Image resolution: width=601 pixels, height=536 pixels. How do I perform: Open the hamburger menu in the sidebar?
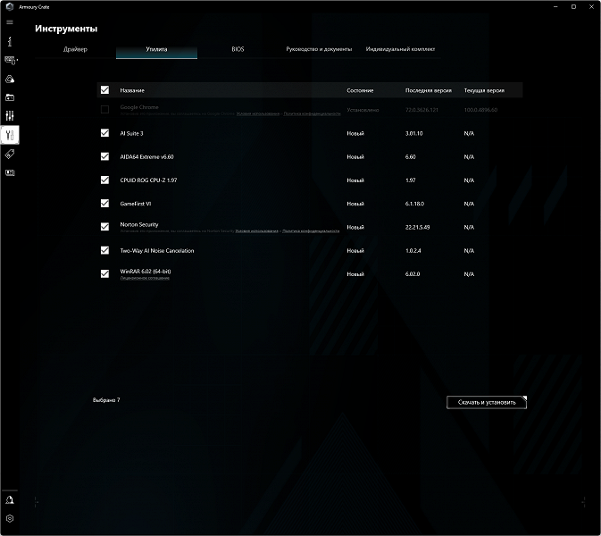10,22
